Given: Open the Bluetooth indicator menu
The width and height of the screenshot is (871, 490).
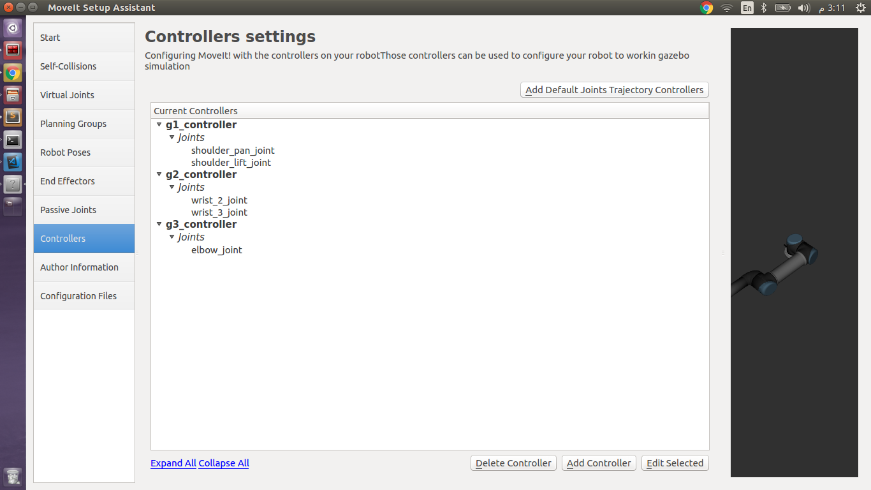Looking at the screenshot, I should coord(763,8).
